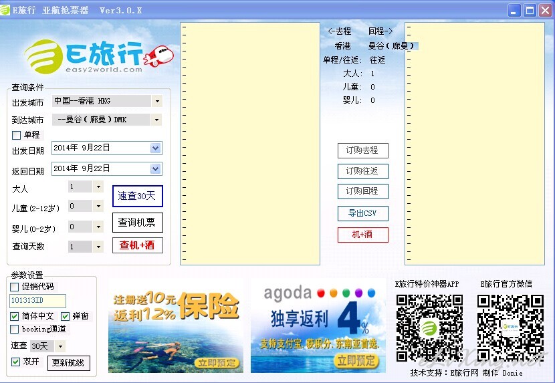Click the E旅行 logo image
Image resolution: width=555 pixels, height=383 pixels.
tap(99, 57)
